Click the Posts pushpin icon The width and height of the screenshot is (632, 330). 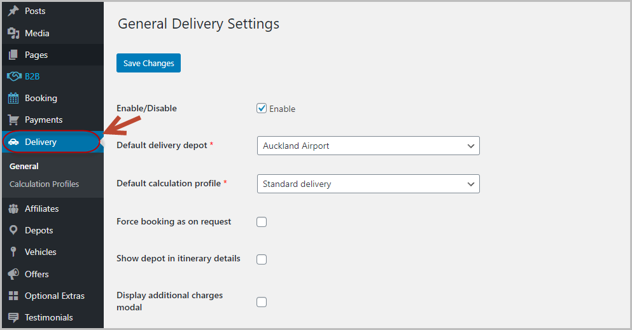[13, 11]
